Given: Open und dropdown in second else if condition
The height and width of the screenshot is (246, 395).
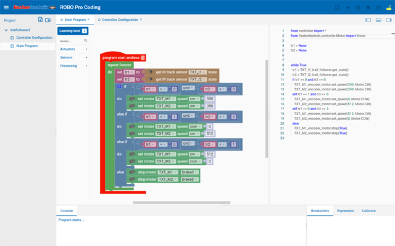Looking at the screenshot, I should (x=188, y=143).
